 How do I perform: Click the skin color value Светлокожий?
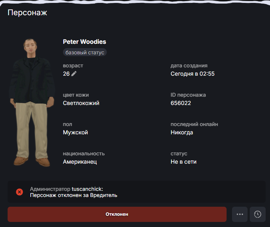[81, 103]
